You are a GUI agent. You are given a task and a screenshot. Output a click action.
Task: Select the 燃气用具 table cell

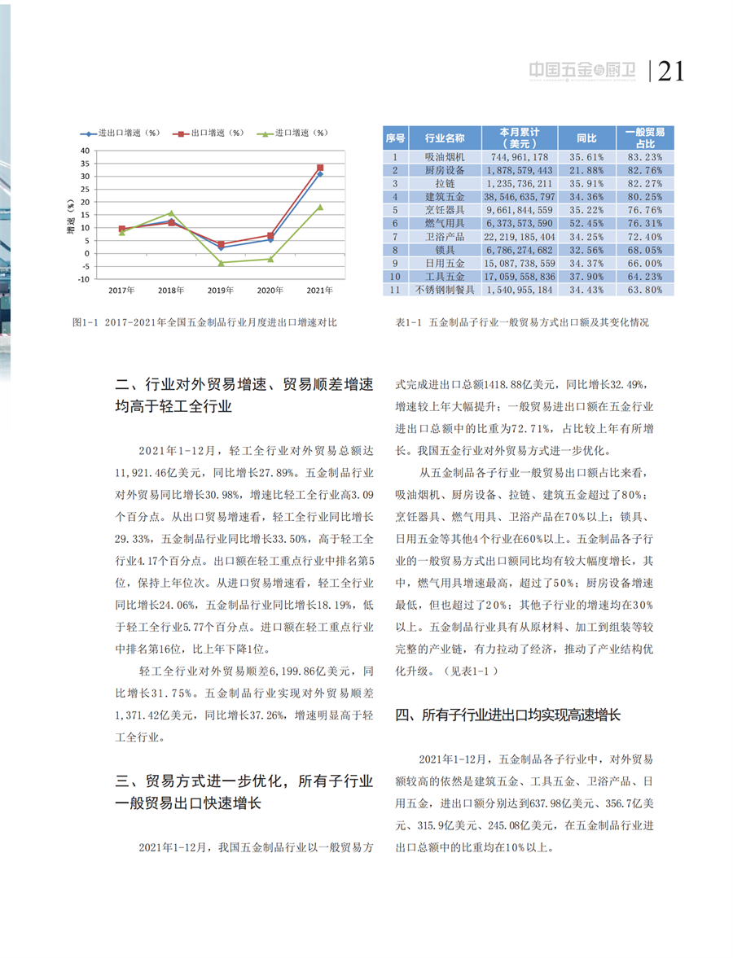click(x=445, y=224)
